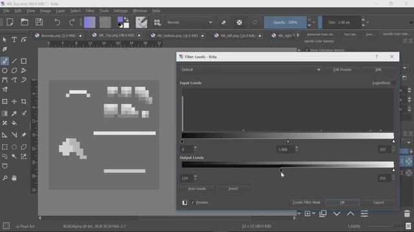Click the XML button in Levels dialog
Screen dimensions: 414x232
(x=378, y=70)
